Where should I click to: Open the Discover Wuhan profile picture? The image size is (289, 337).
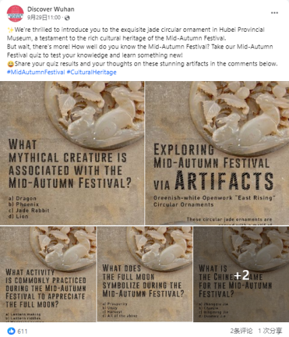pyautogui.click(x=15, y=14)
